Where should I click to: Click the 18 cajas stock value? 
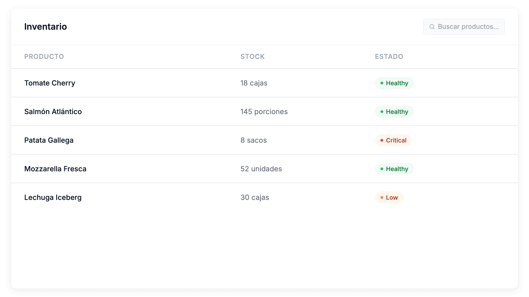point(254,83)
